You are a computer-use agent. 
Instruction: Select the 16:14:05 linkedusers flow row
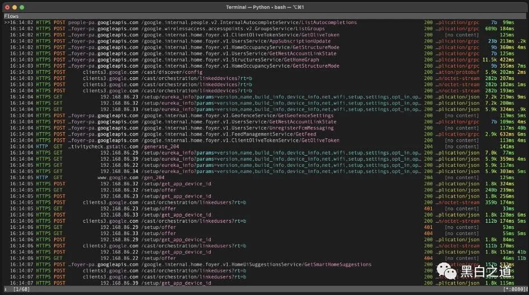[264, 203]
